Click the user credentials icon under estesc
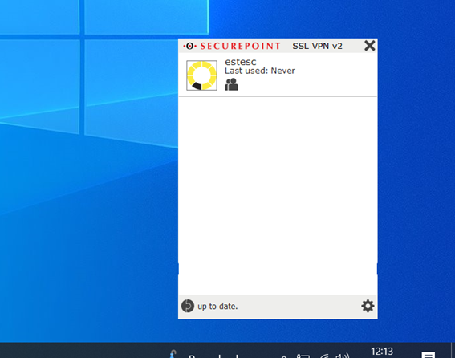The height and width of the screenshot is (358, 455). click(x=231, y=84)
